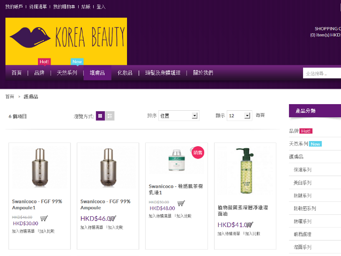Add HKD$46 Ampoule to 待購清單
Screen dimensions: 341x256
pyautogui.click(x=91, y=227)
